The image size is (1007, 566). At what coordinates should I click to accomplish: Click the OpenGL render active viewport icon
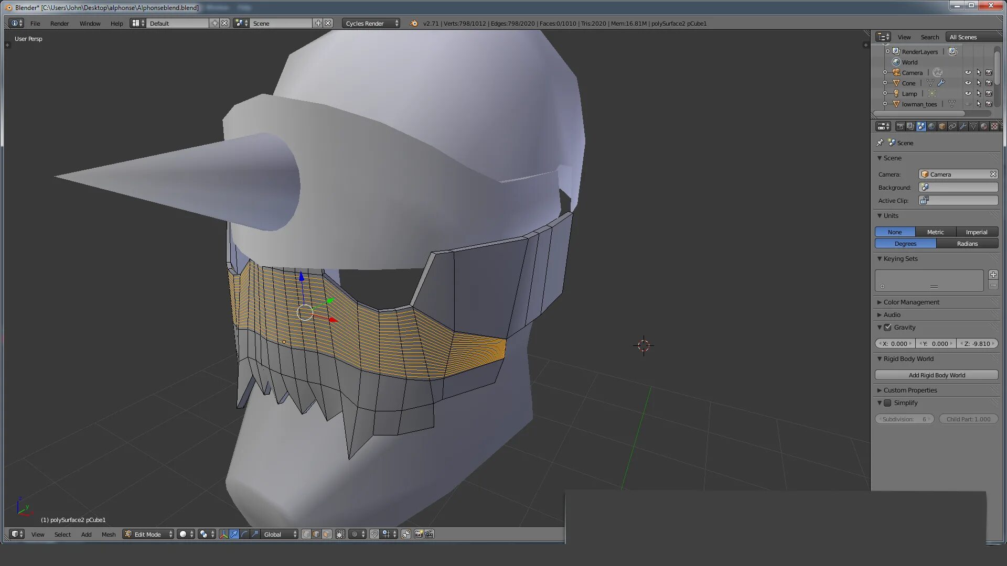pyautogui.click(x=419, y=534)
